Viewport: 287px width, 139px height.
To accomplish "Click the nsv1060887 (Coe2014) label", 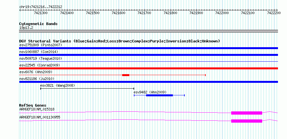I will [x=39, y=52].
